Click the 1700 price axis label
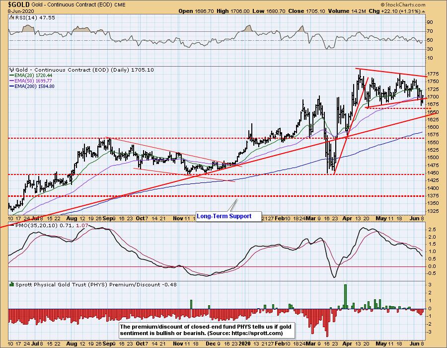 pos(433,97)
